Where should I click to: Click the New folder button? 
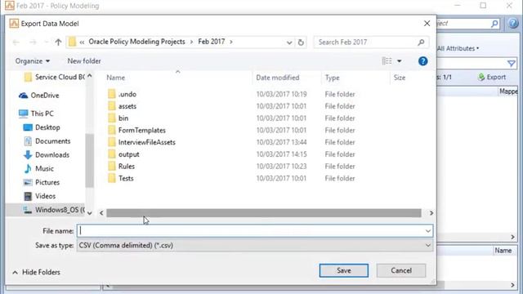coord(84,61)
